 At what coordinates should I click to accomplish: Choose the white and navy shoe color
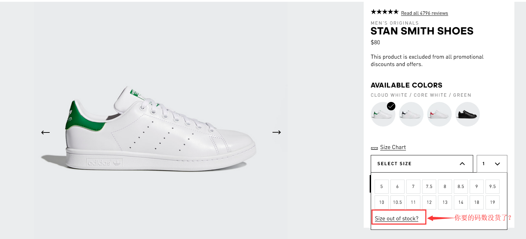pyautogui.click(x=411, y=114)
